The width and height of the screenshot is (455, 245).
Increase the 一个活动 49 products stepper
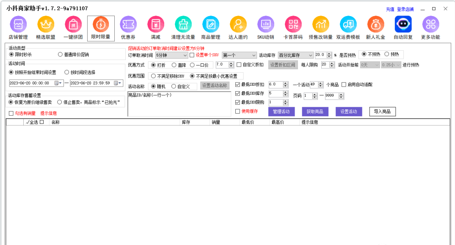(321, 83)
